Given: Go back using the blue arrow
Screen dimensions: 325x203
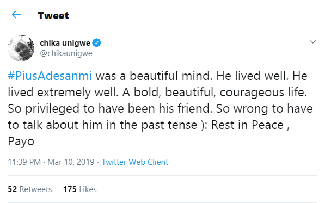Looking at the screenshot, I should (x=16, y=15).
